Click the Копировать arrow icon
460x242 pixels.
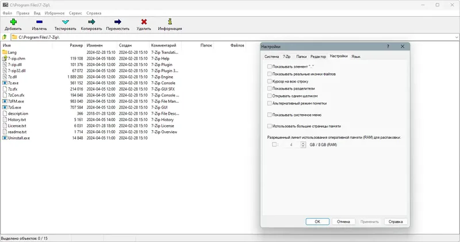(91, 22)
